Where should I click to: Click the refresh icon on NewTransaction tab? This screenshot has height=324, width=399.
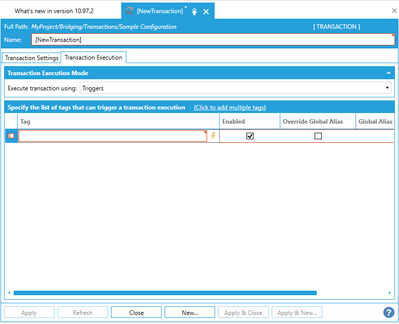tap(130, 11)
